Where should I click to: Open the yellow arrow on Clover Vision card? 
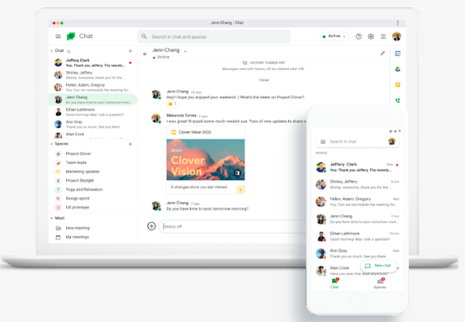240,189
